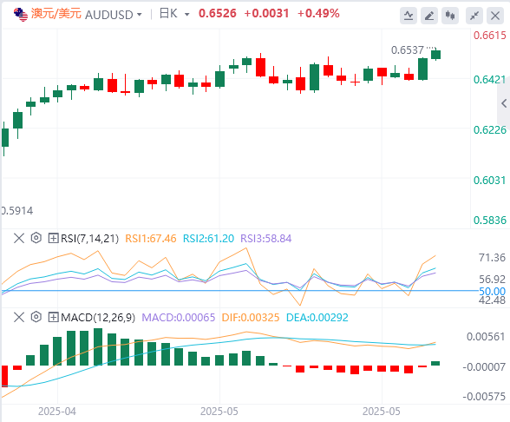Open the line chart type icon
This screenshot has height=422, width=510.
pos(409,16)
